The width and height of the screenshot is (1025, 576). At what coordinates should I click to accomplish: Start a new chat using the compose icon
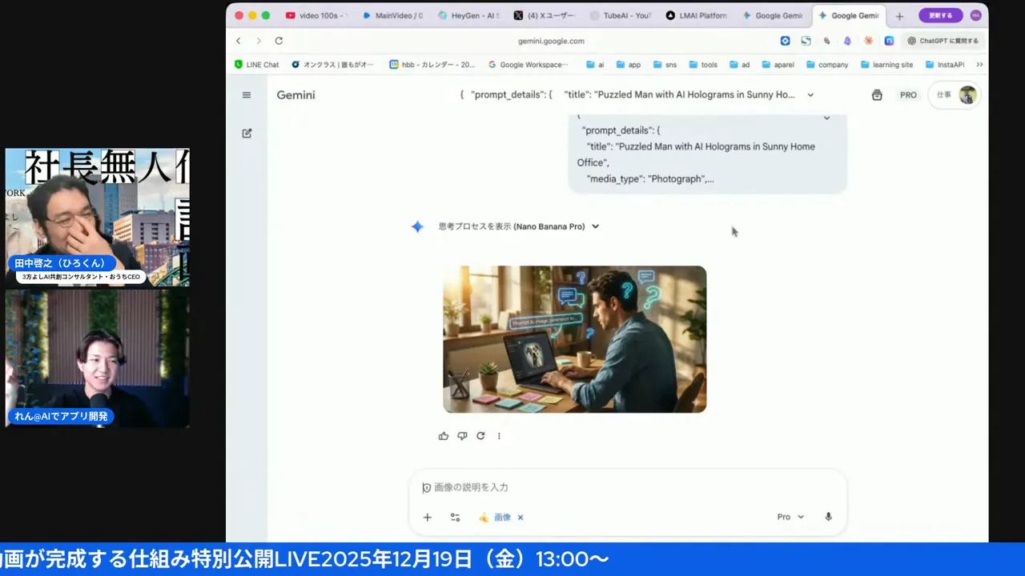pos(247,133)
